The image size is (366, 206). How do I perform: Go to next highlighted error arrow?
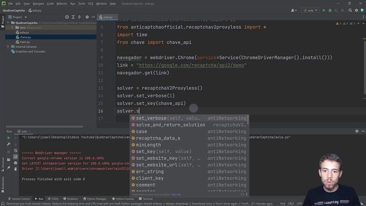[x=363, y=23]
